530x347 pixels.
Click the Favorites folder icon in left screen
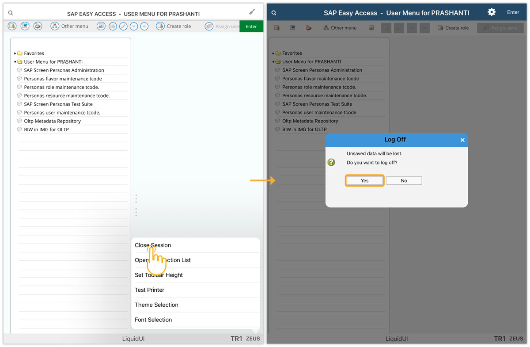coord(19,53)
